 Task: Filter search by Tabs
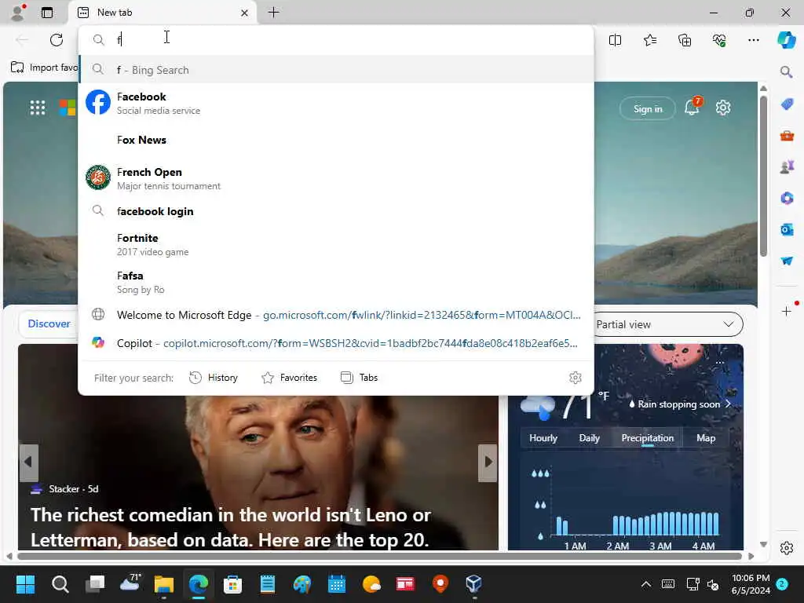[x=359, y=378]
